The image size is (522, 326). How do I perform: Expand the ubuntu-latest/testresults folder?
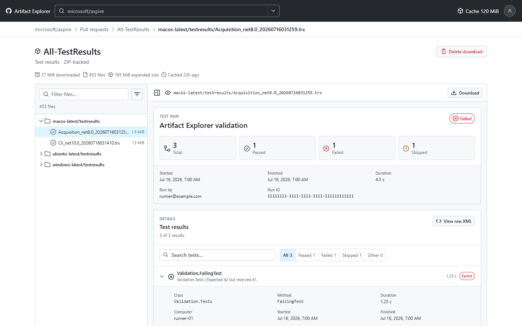(41, 154)
